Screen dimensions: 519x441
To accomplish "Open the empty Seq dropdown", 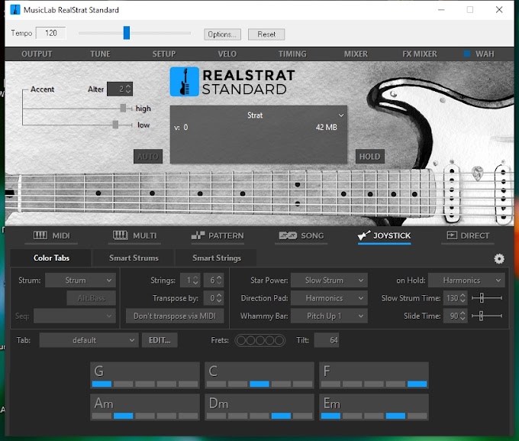I will [x=75, y=316].
